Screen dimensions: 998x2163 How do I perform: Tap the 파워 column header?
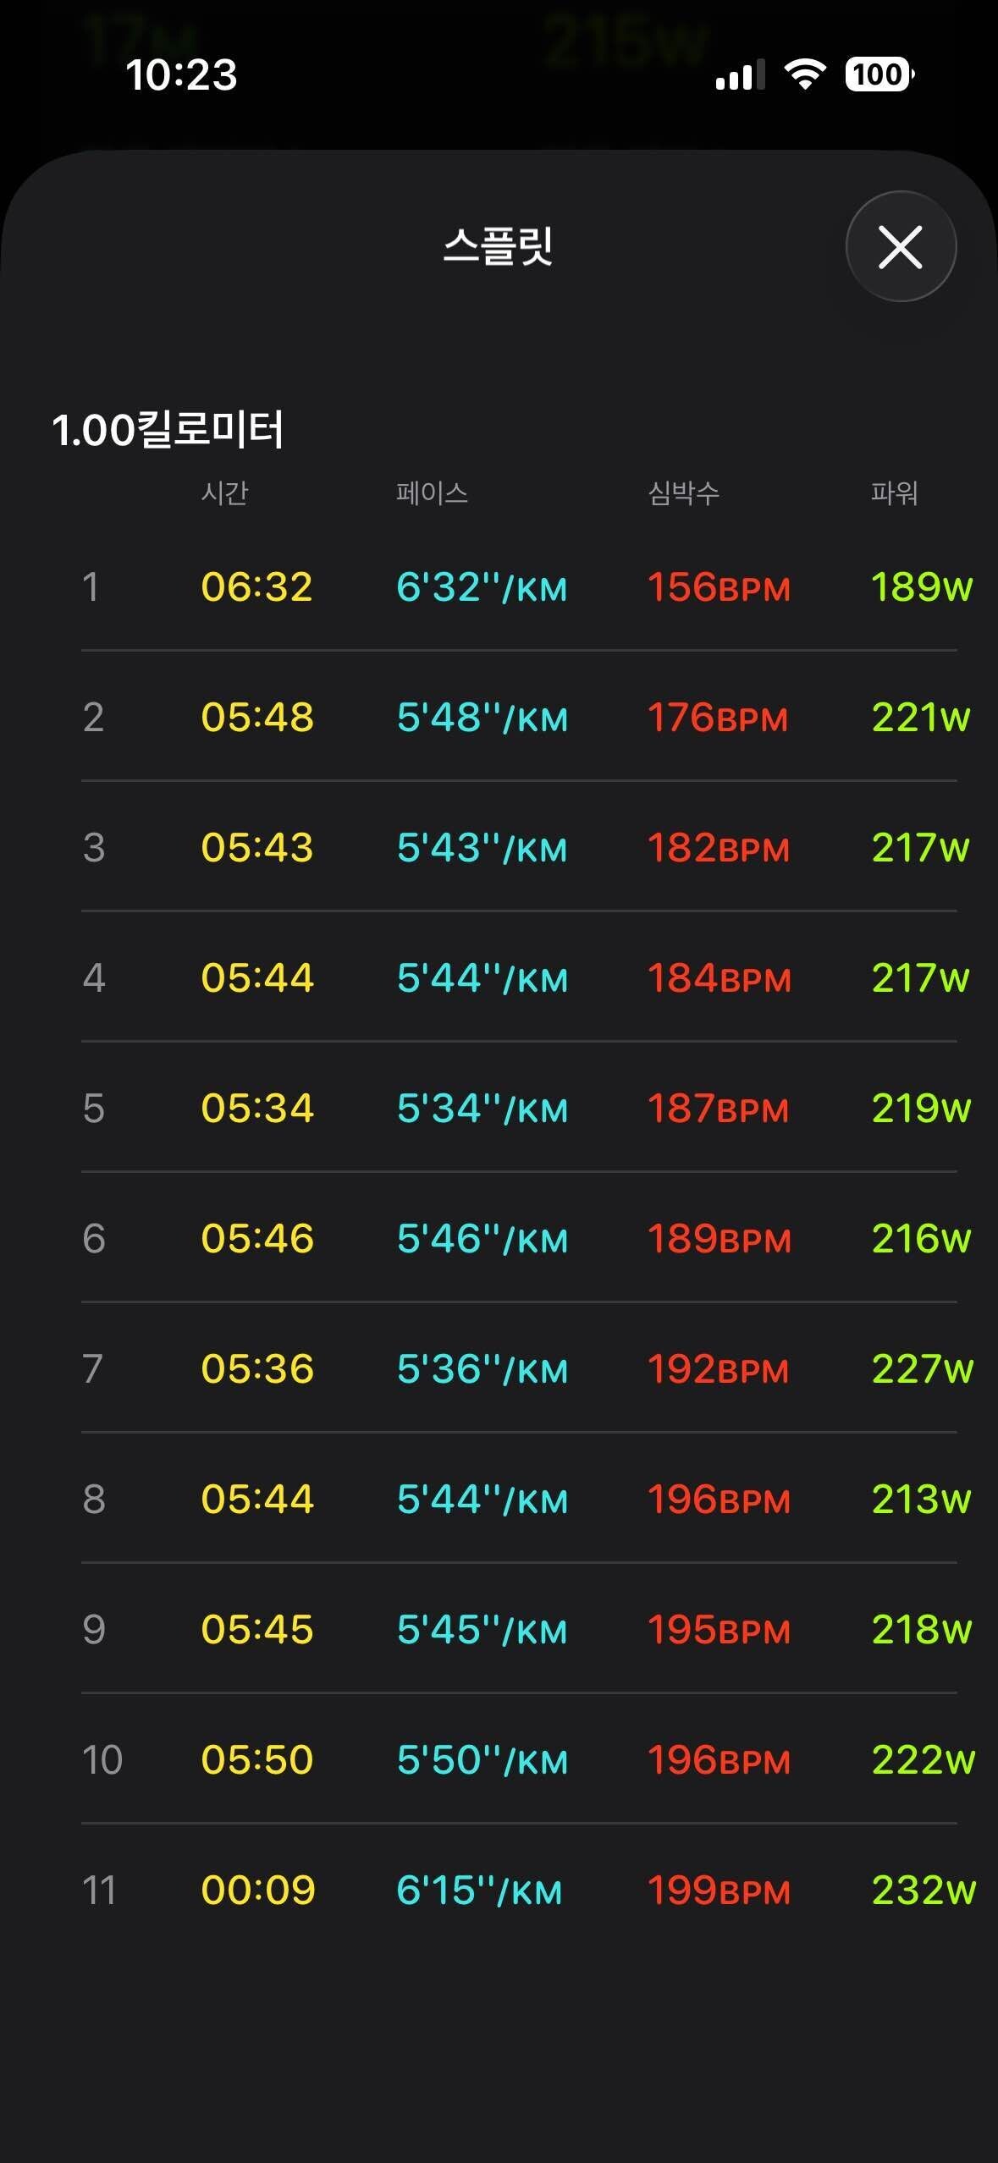click(x=894, y=493)
